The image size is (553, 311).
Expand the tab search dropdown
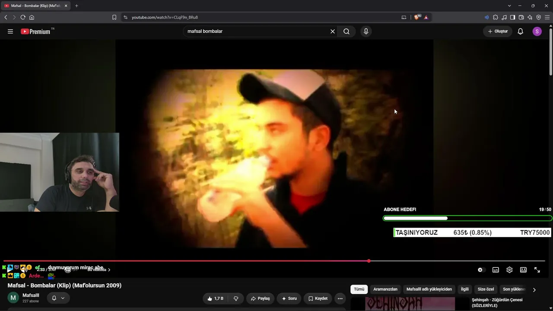509,6
